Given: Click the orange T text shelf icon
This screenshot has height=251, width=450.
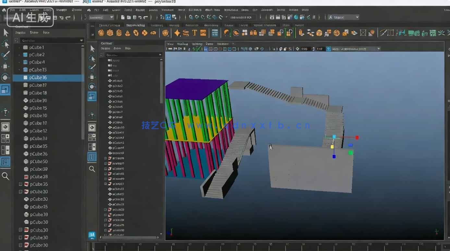Looking at the screenshot, I should 194,33.
